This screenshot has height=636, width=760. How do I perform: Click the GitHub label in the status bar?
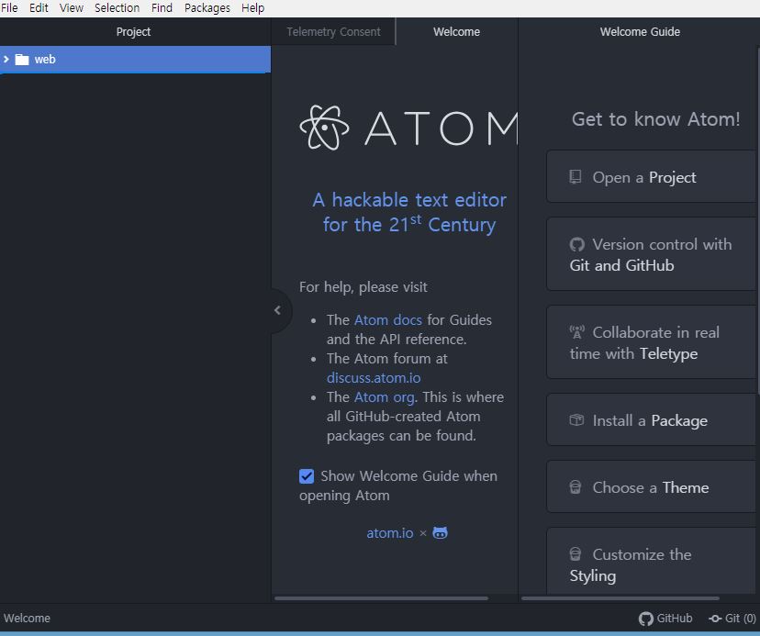675,619
